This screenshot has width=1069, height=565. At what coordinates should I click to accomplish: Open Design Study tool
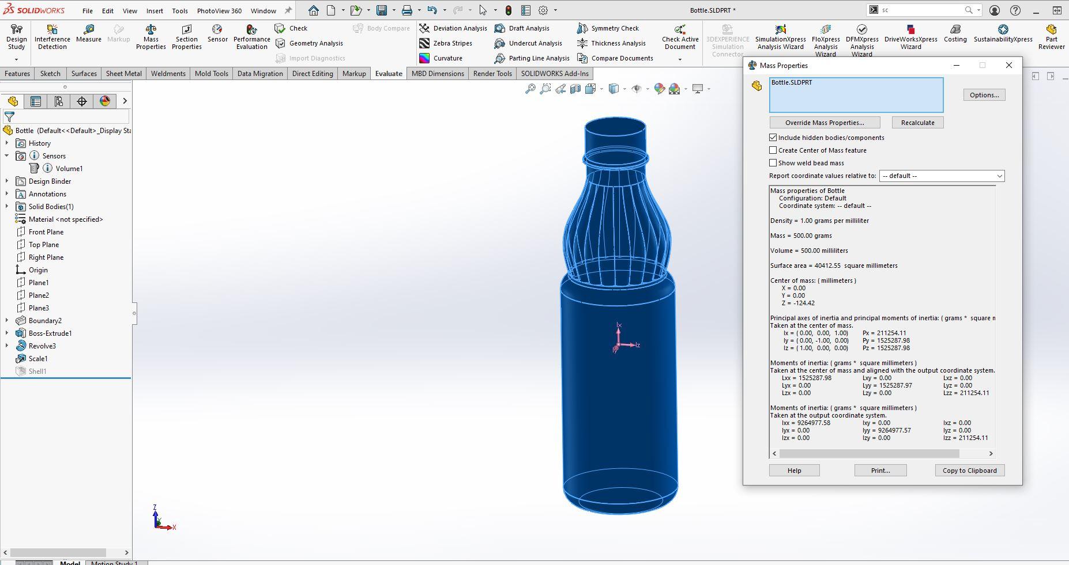16,37
